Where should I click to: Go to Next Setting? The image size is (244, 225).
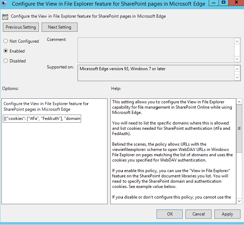[60, 27]
